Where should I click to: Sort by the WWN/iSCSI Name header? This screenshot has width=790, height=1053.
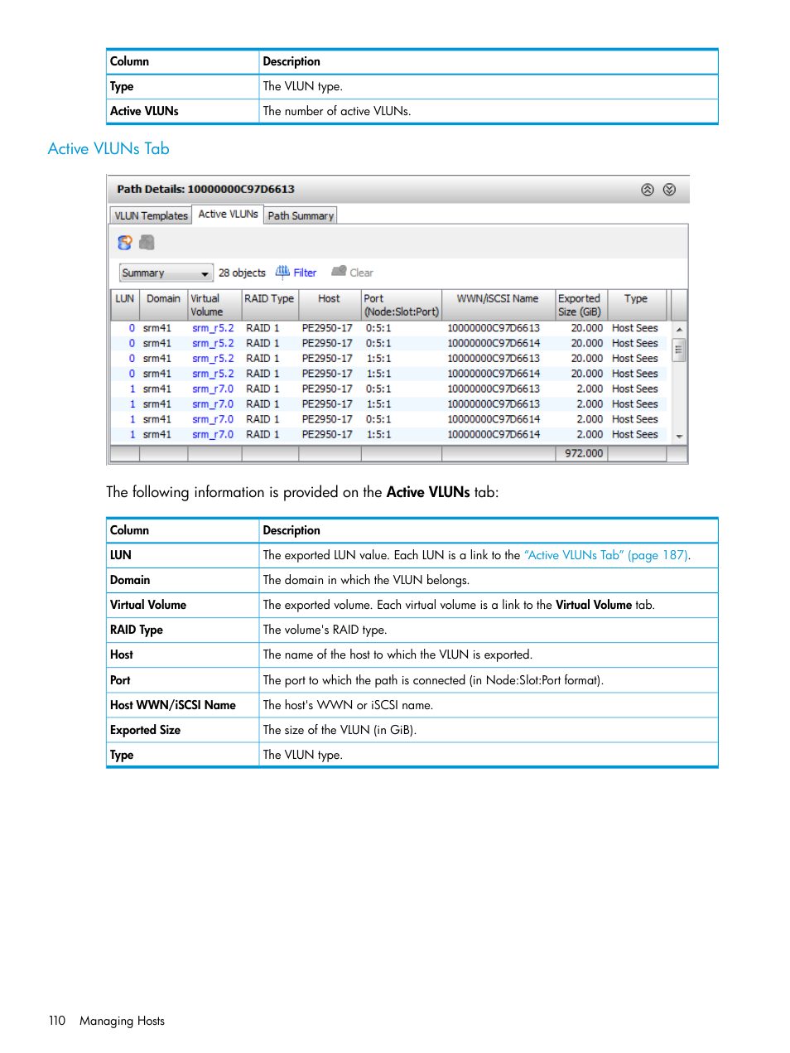(498, 305)
